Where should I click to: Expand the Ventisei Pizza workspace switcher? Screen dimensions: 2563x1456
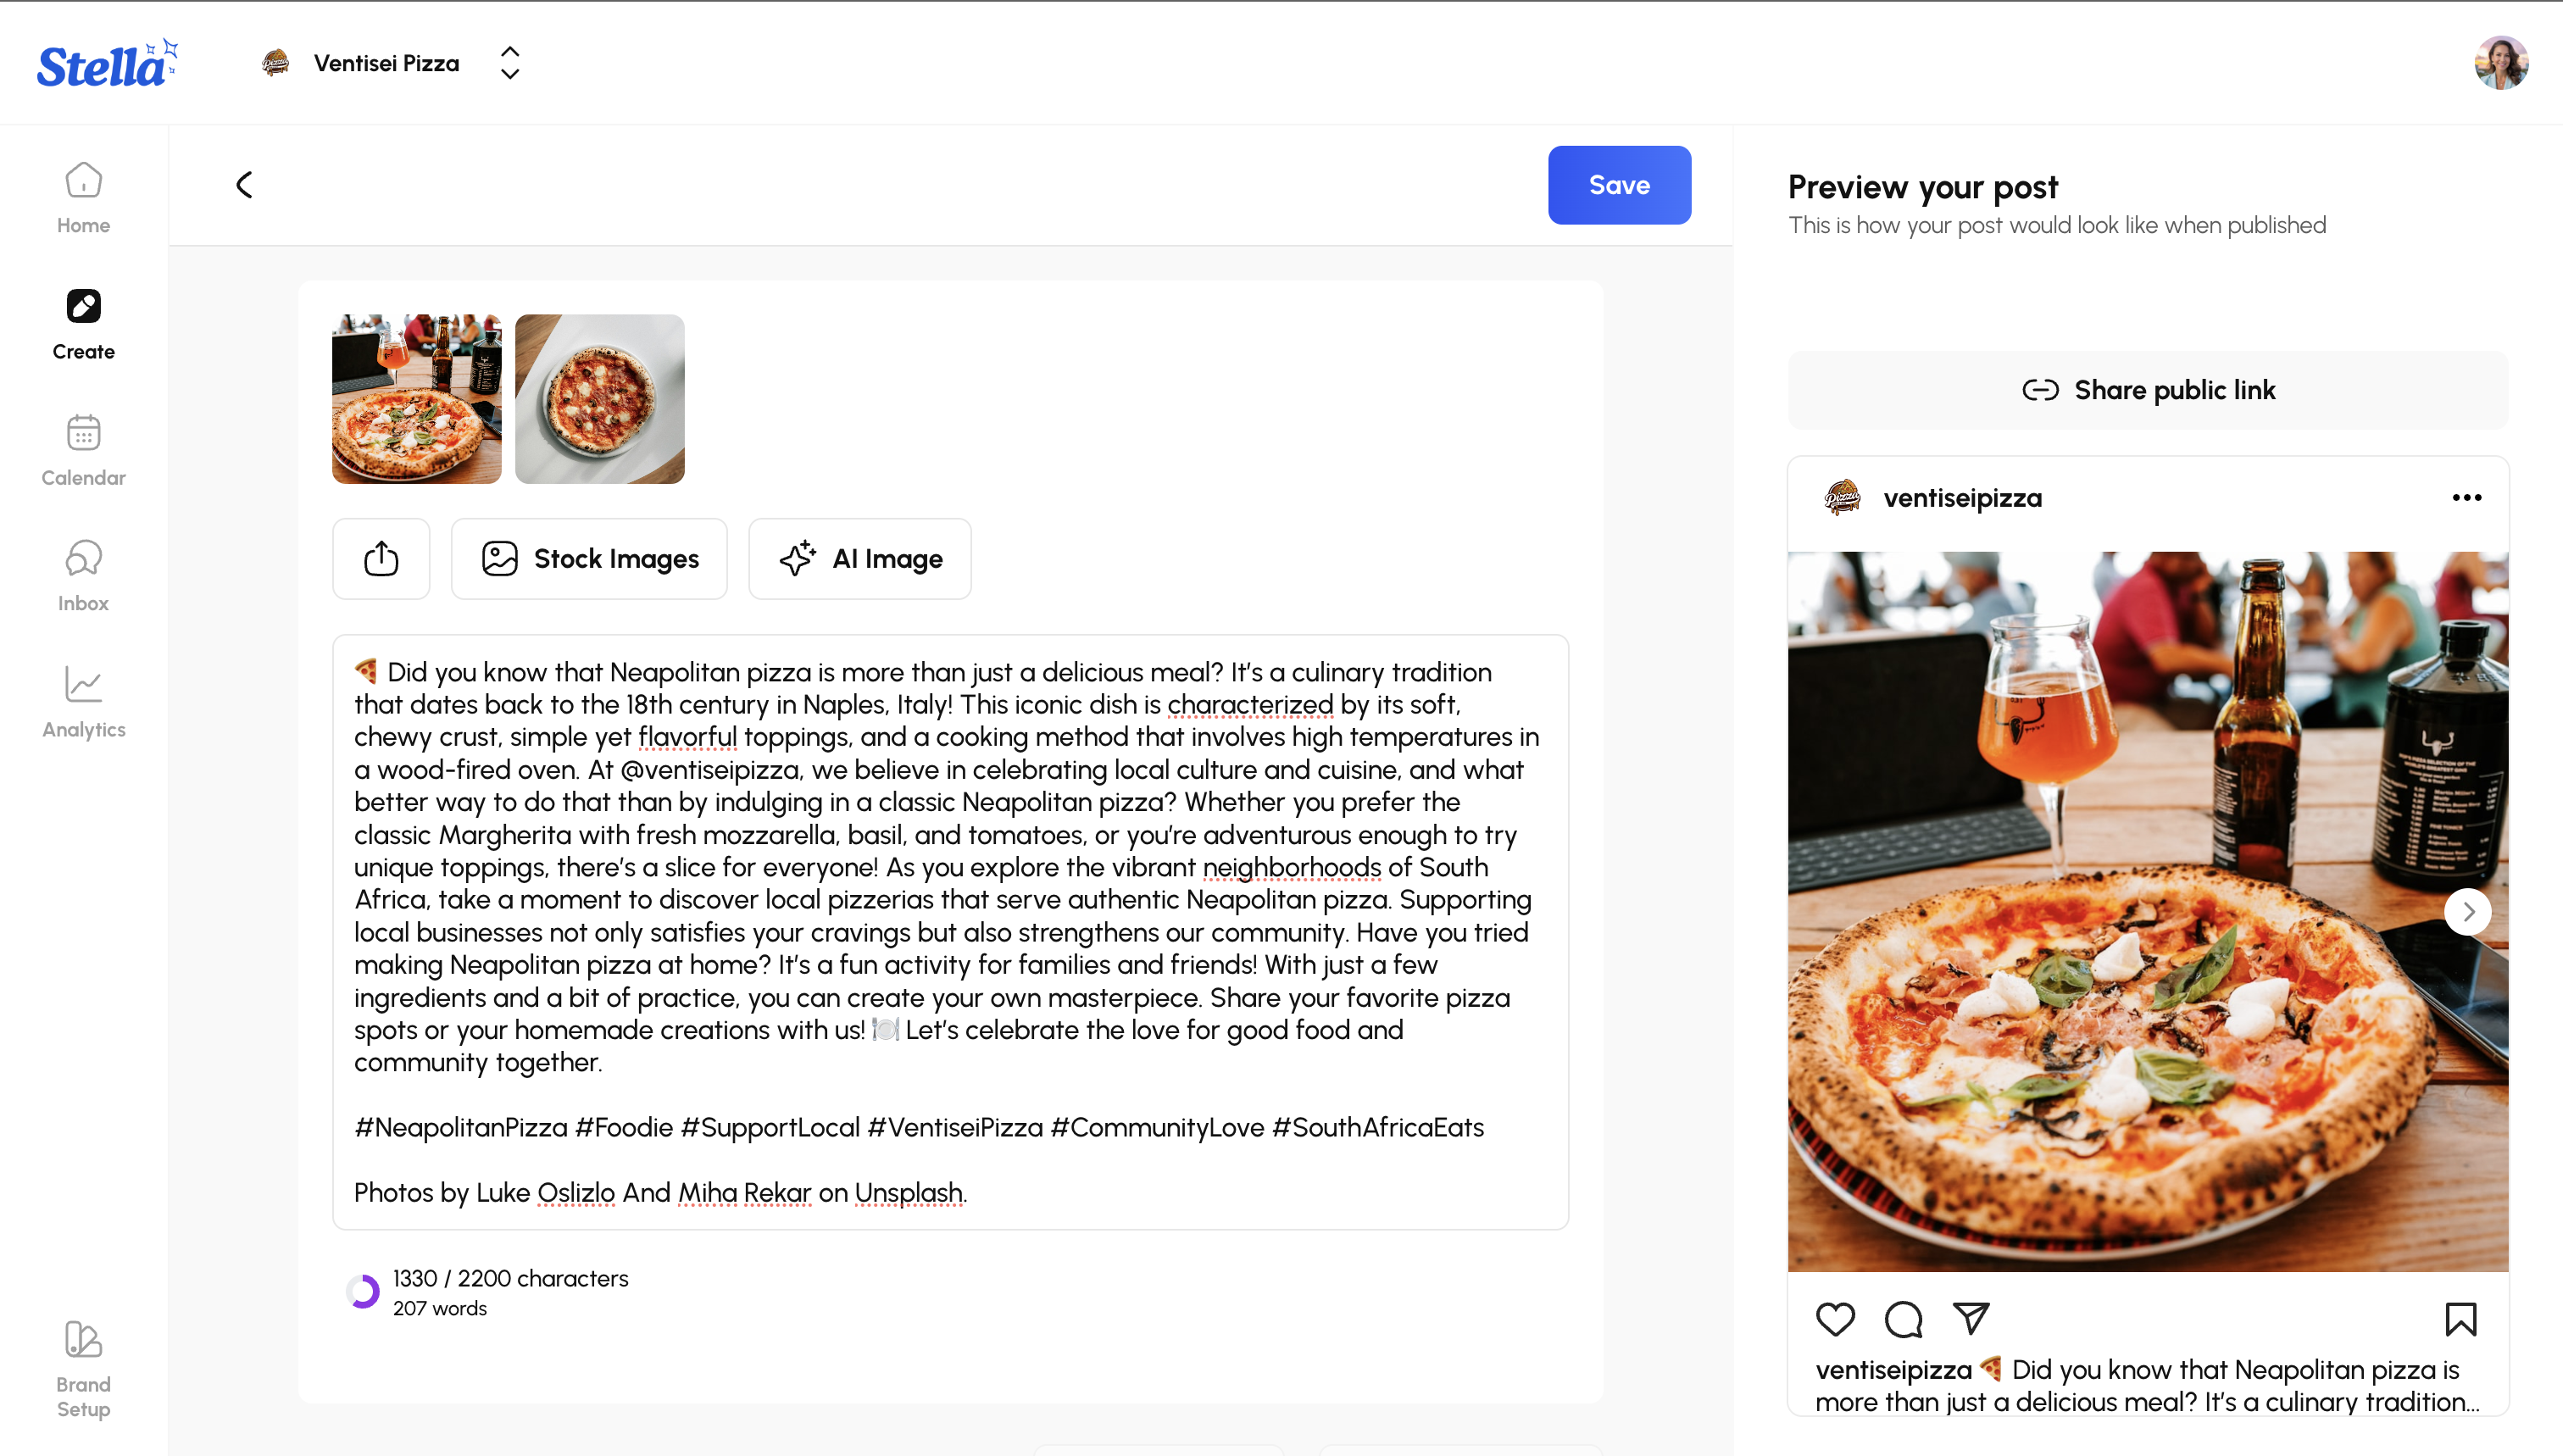(x=510, y=63)
